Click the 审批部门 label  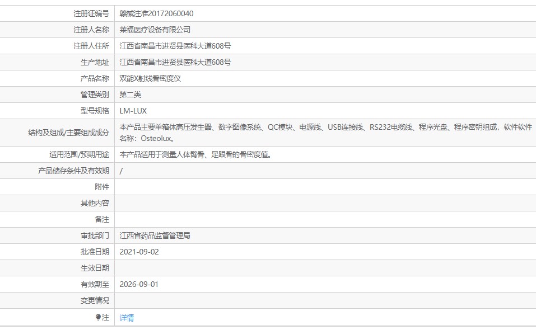(x=95, y=236)
